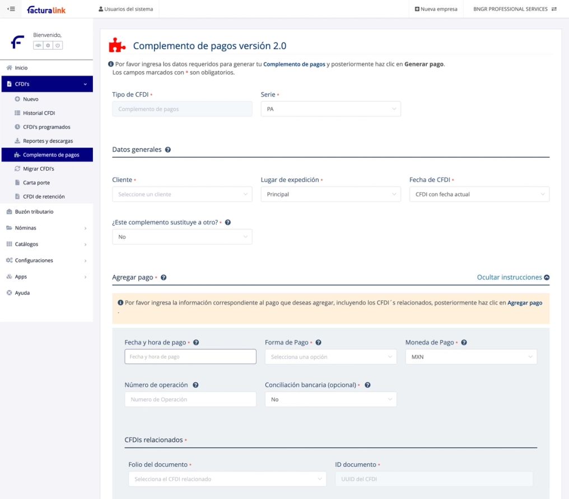Open Usuarios del sistema in the header

[125, 9]
